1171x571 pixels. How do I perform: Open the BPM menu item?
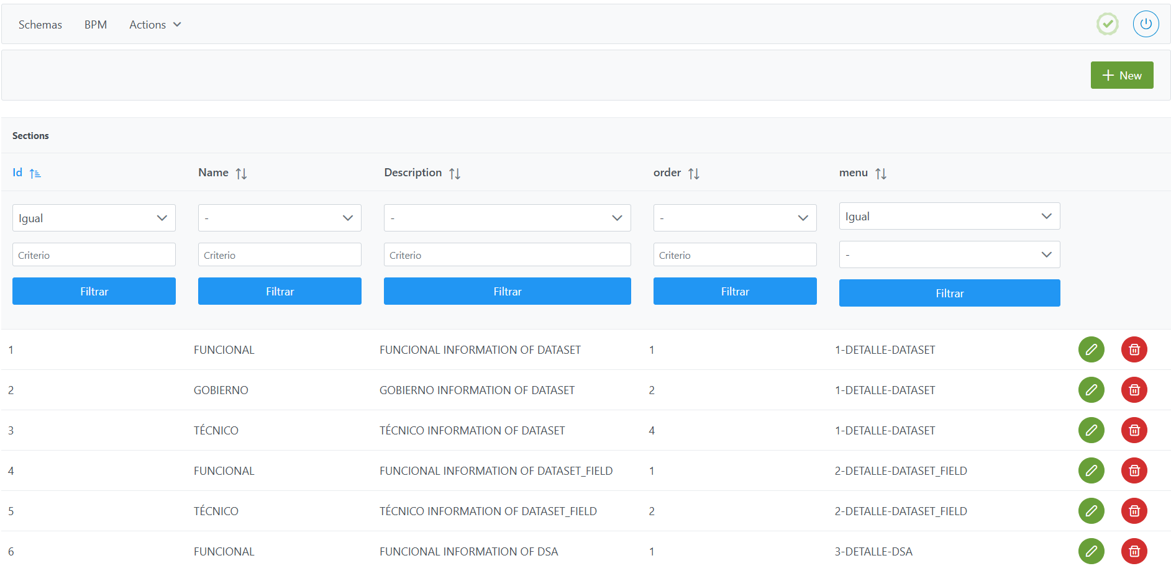tap(96, 25)
